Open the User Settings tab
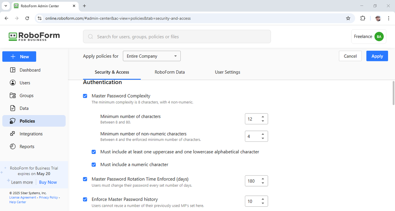The width and height of the screenshot is (395, 211). pos(227,72)
